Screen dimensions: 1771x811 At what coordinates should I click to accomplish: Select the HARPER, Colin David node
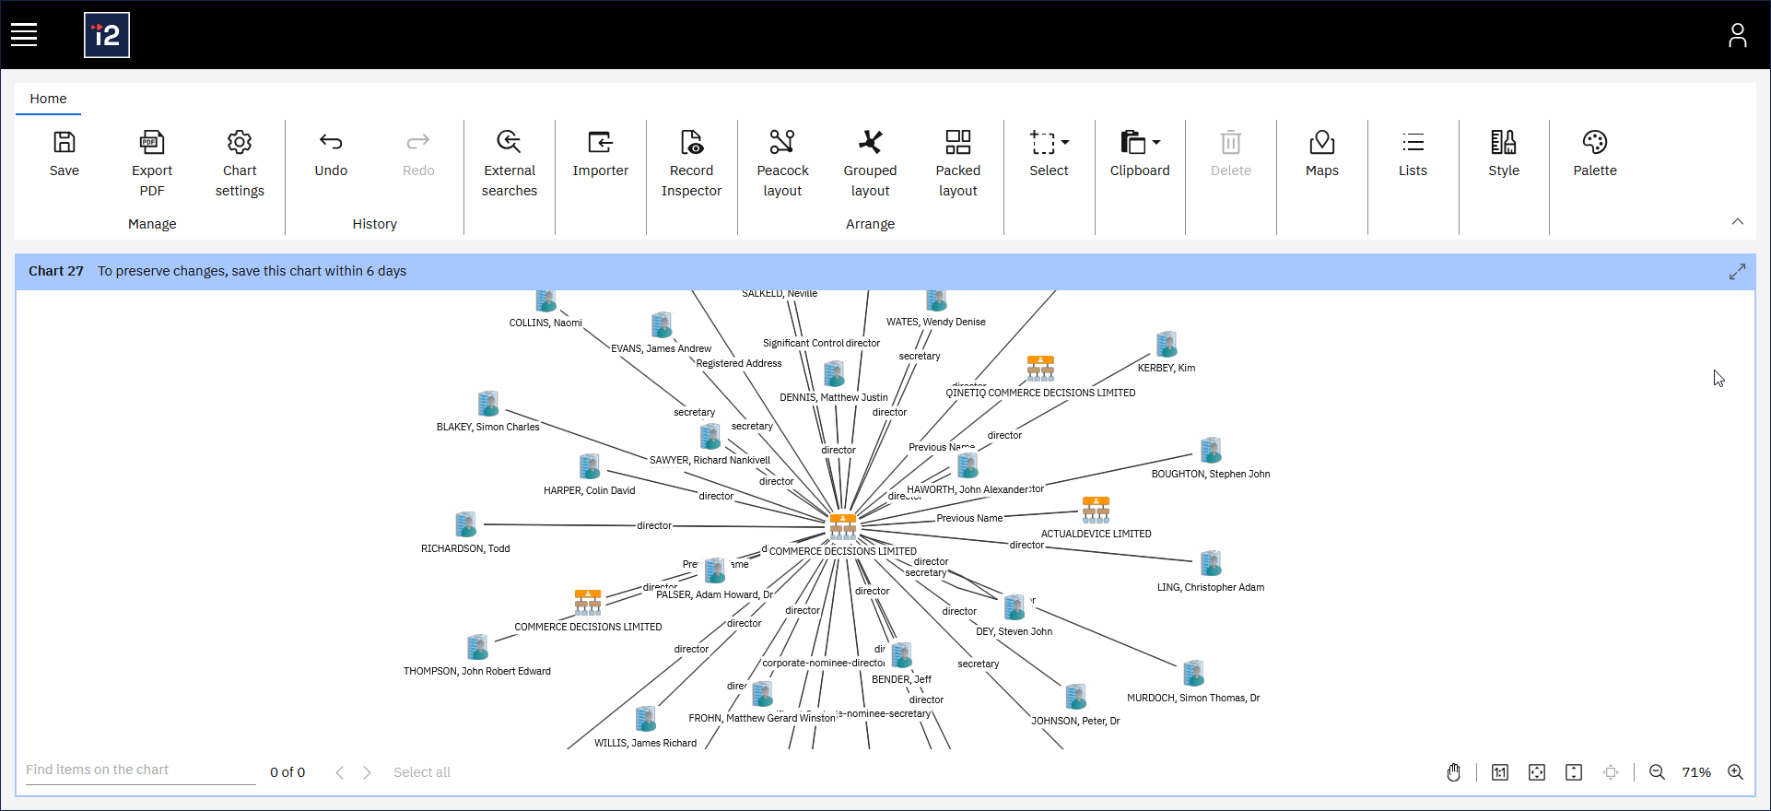(x=590, y=467)
